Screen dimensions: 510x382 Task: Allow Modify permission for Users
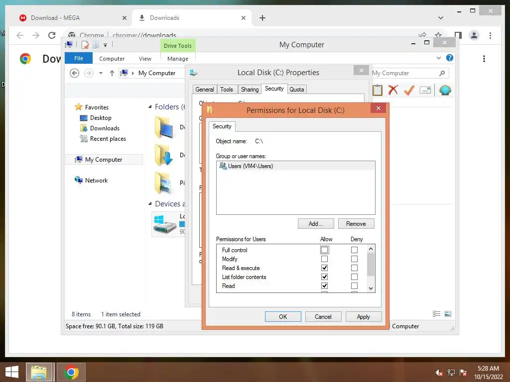pyautogui.click(x=324, y=259)
